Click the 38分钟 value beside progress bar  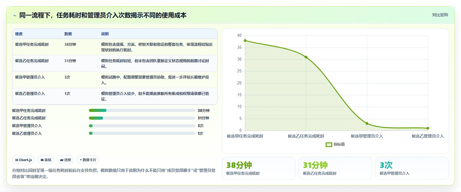(x=203, y=110)
